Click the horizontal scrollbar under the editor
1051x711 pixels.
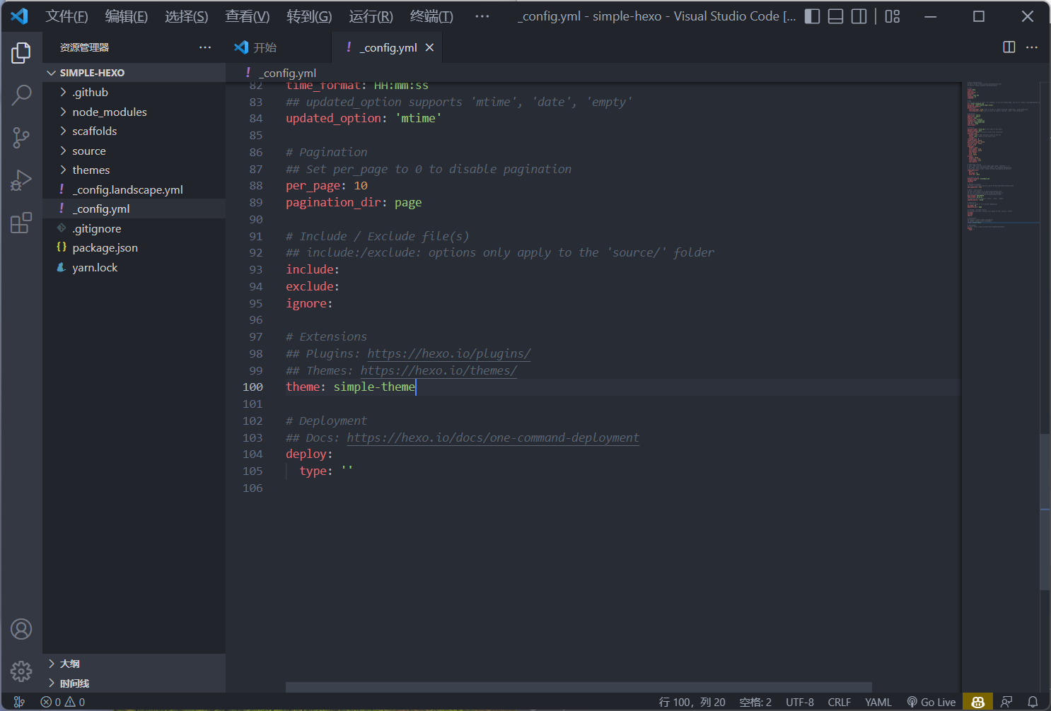coord(578,687)
